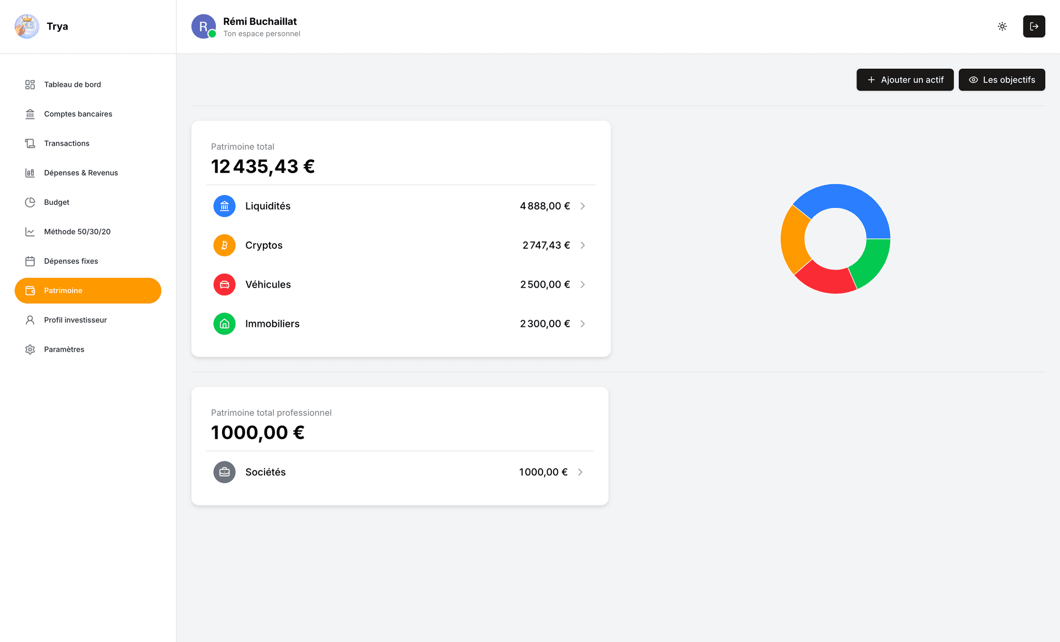The height and width of the screenshot is (642, 1060).
Task: Click the logout icon button
Action: pos(1034,26)
